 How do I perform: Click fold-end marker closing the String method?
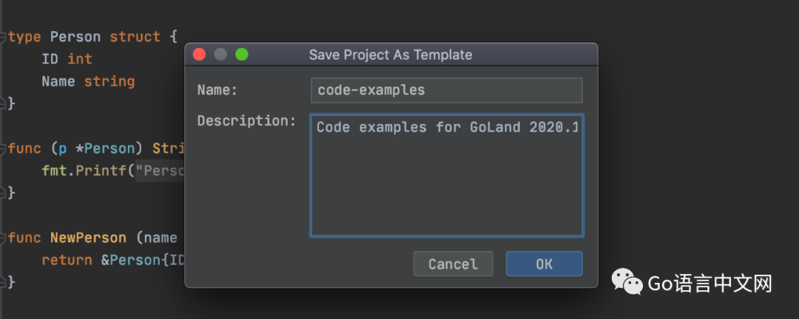point(2,193)
